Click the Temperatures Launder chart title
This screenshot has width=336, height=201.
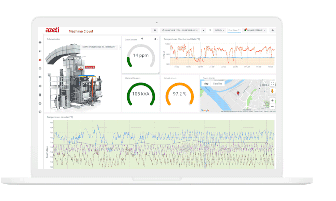click(x=60, y=117)
